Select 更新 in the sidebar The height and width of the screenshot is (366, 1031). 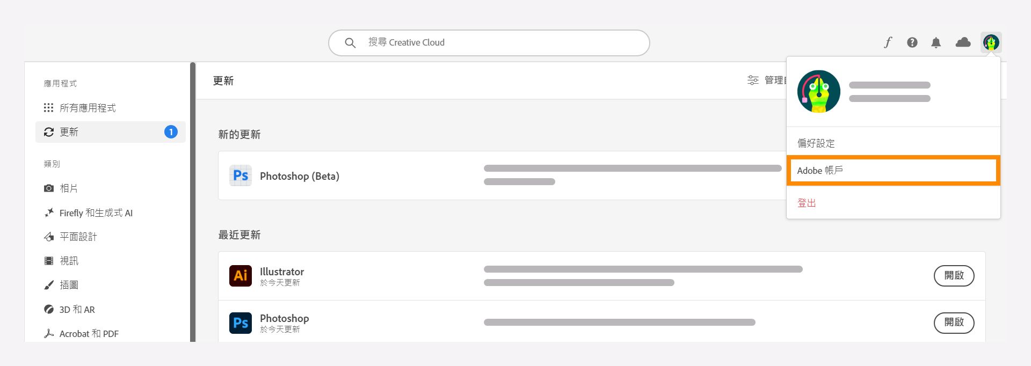(x=70, y=131)
